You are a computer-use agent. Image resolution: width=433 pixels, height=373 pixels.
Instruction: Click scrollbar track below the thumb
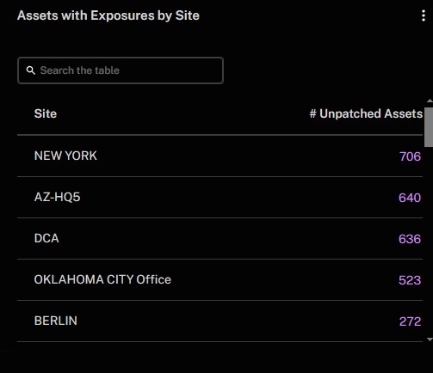pyautogui.click(x=429, y=241)
